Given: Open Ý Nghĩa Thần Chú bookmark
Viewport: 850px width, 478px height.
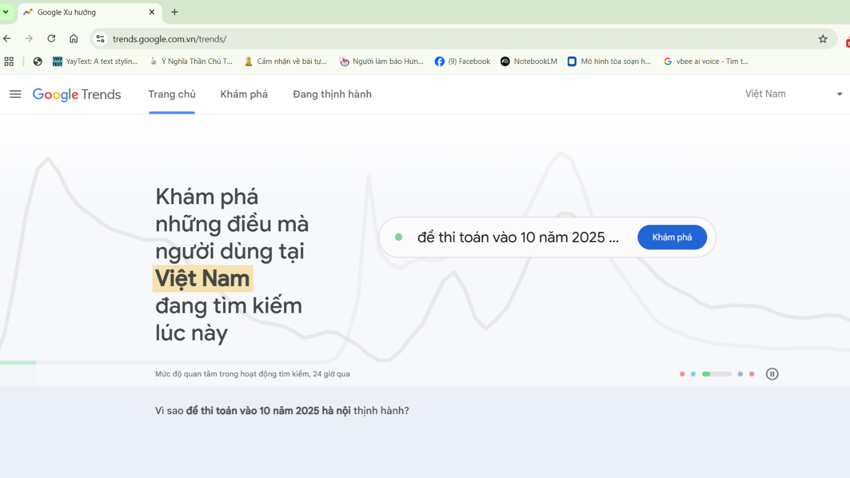Looking at the screenshot, I should point(191,61).
